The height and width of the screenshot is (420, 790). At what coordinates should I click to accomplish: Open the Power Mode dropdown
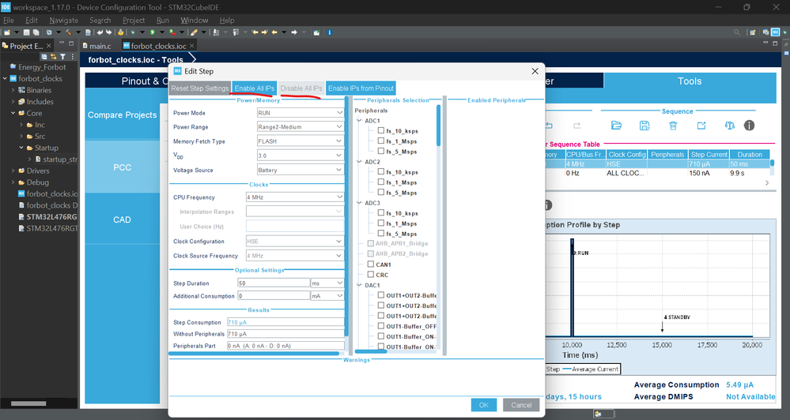point(301,113)
